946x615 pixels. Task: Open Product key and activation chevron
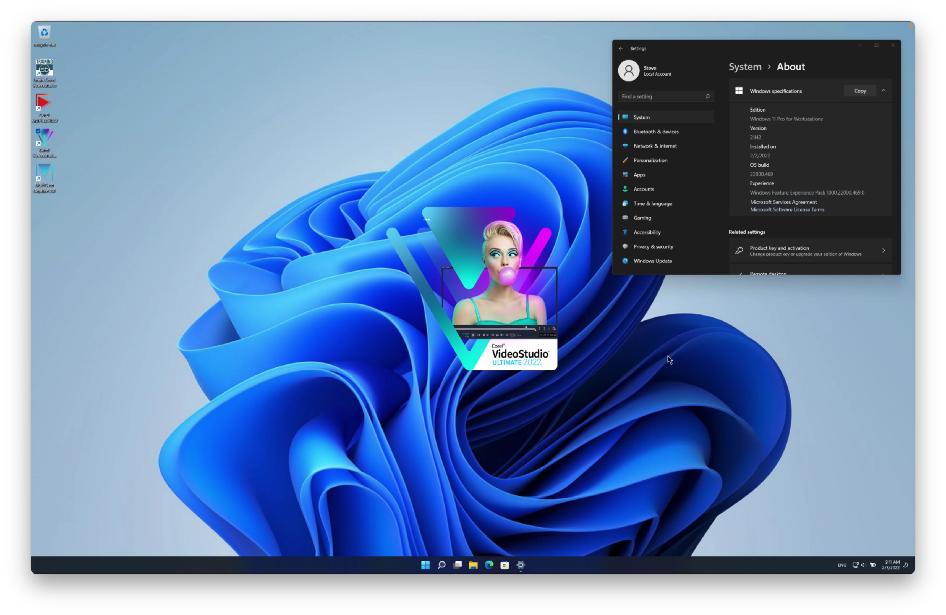(x=883, y=250)
